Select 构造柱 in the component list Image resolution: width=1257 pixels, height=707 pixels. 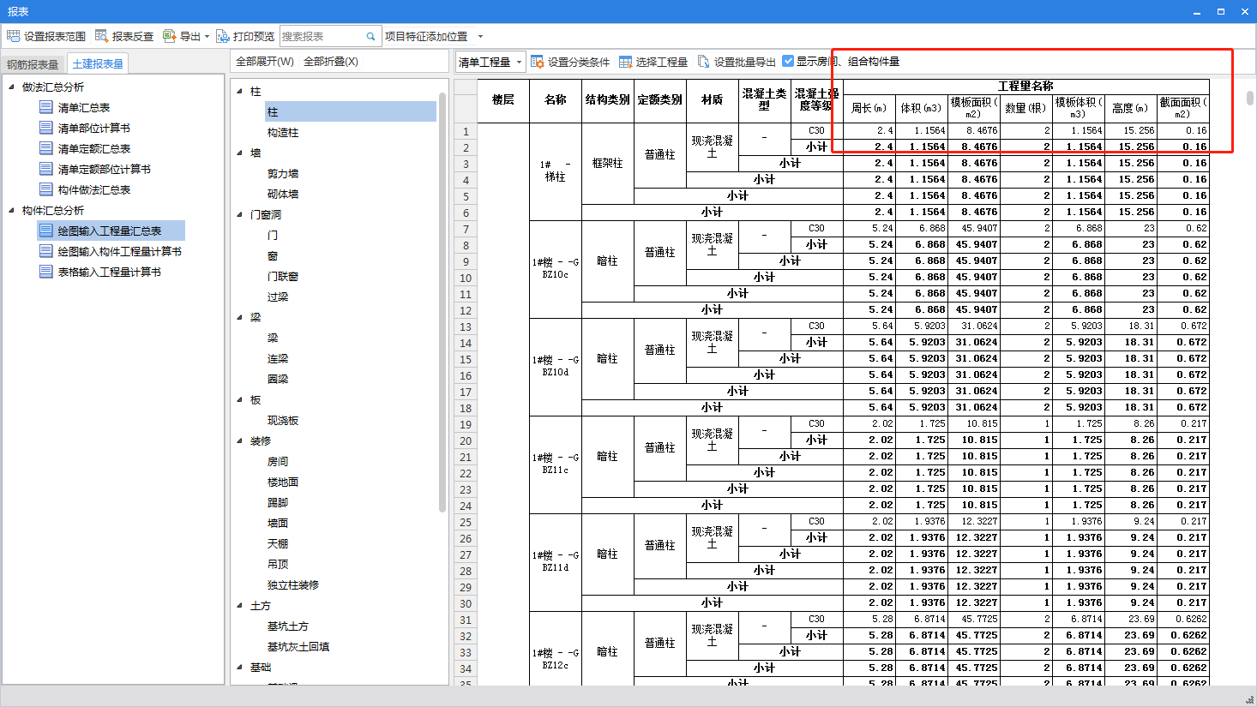[283, 132]
